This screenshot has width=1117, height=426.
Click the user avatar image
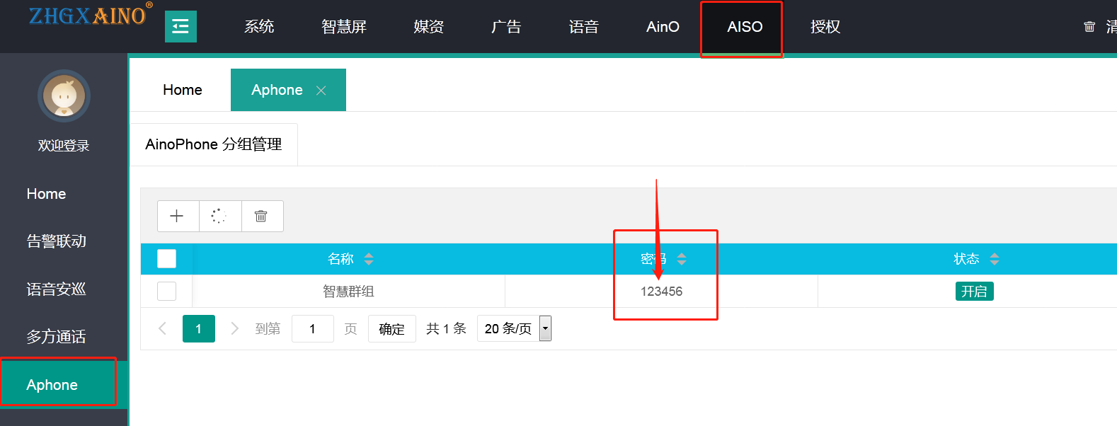tap(64, 96)
